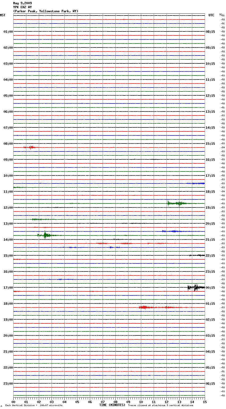Screen dimensions: 226x409
Task: Click the 00:15 UTC time label
Action: 210,288
